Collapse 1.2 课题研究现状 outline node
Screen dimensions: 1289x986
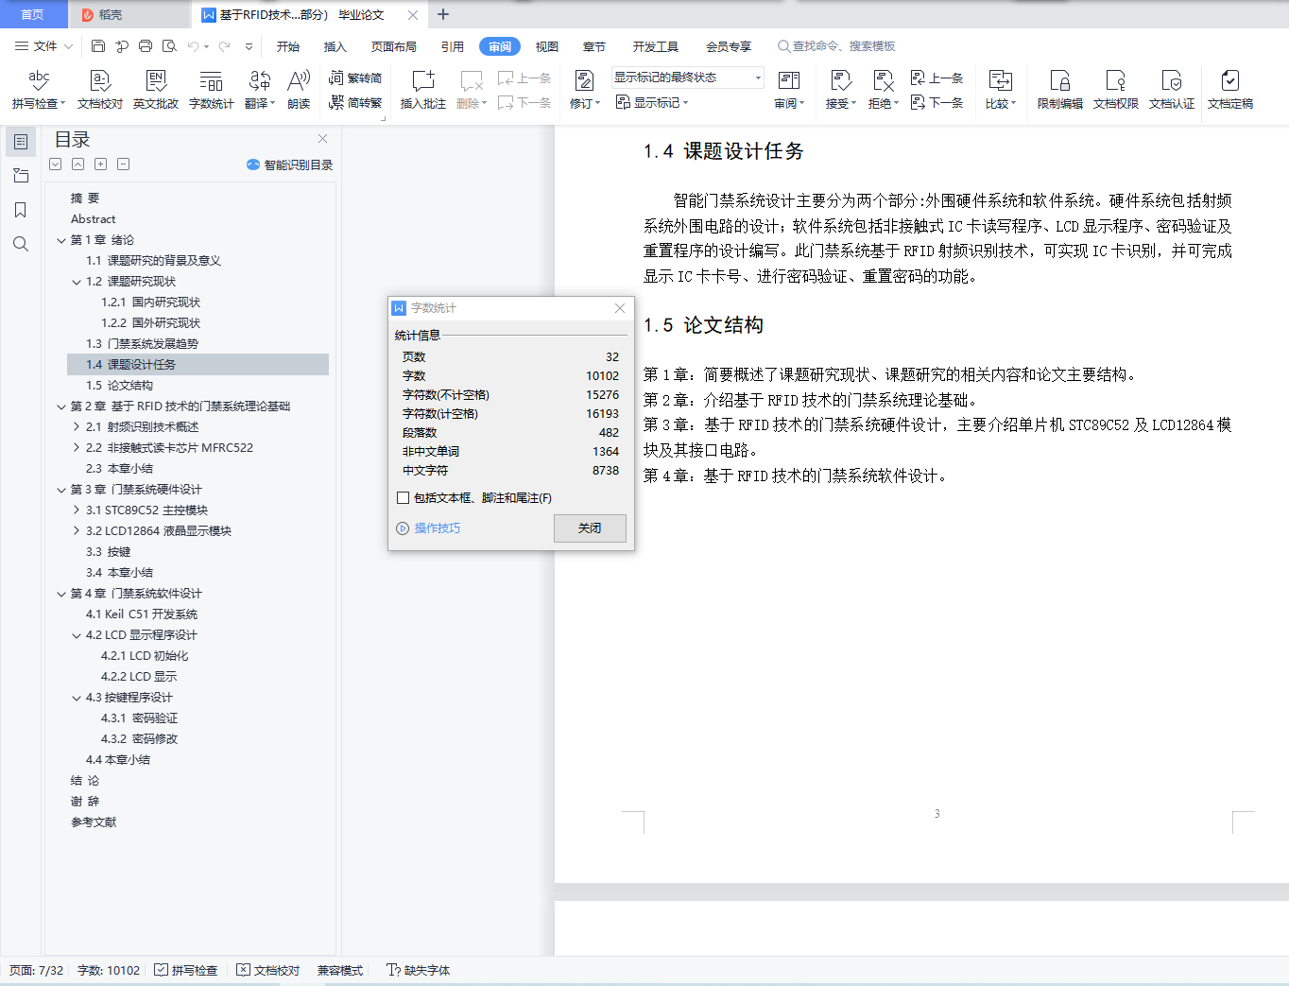(77, 282)
